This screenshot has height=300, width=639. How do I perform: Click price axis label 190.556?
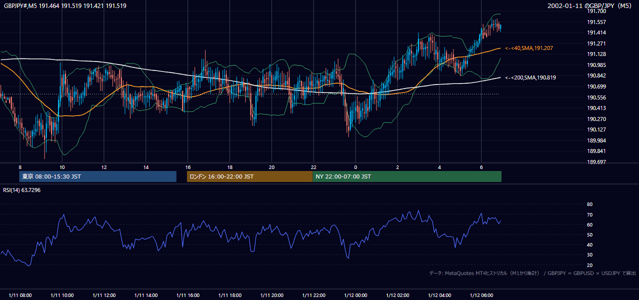tap(596, 97)
